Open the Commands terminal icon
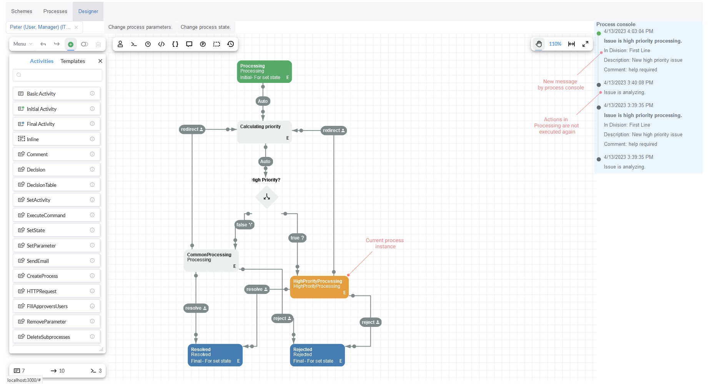This screenshot has width=709, height=386. [x=134, y=44]
